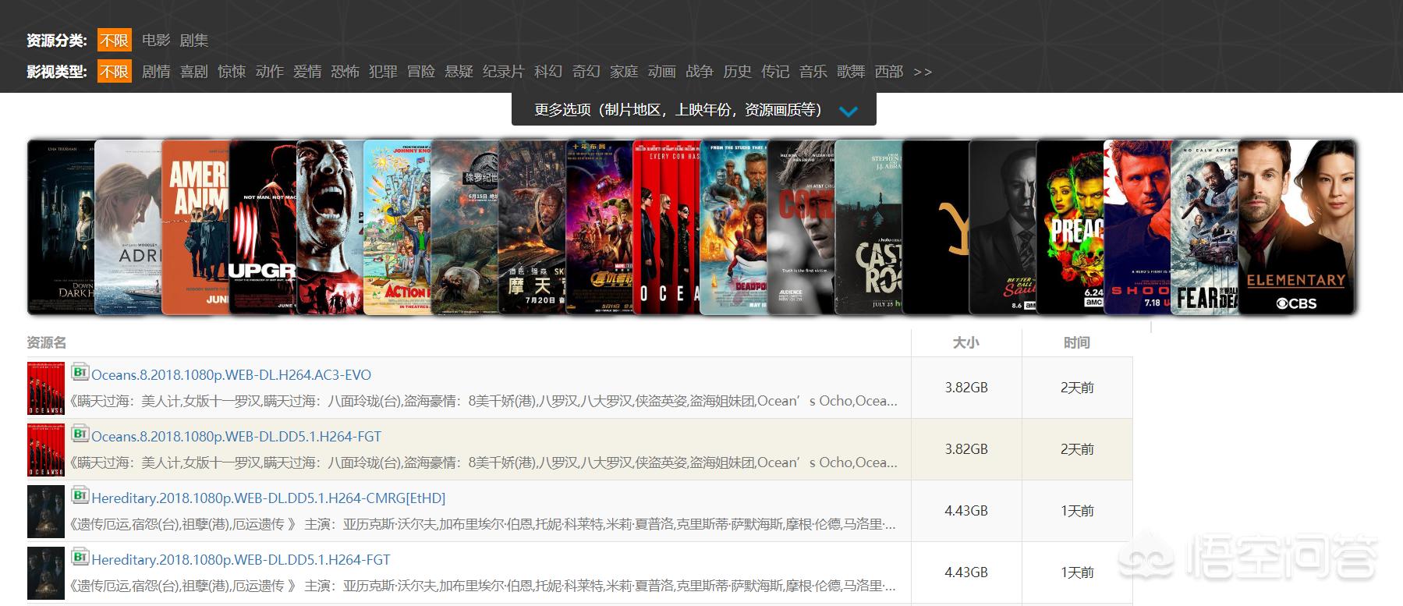The width and height of the screenshot is (1403, 606).
Task: Click the 大小 column header
Action: point(966,343)
